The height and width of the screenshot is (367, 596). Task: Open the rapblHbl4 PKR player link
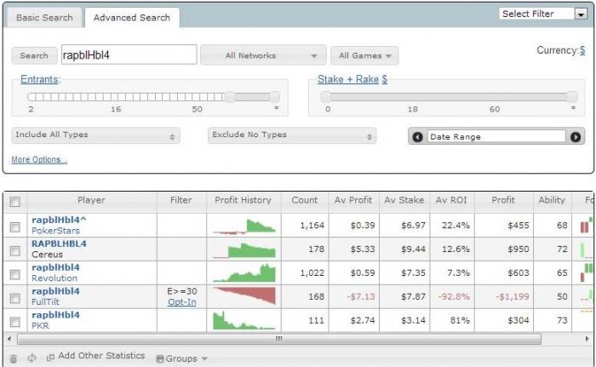tap(55, 315)
